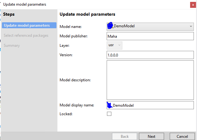
Task: Go to Select referenced packages step
Action: pyautogui.click(x=26, y=35)
